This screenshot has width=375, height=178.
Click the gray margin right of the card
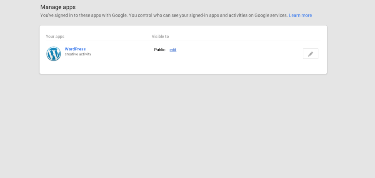(350, 50)
